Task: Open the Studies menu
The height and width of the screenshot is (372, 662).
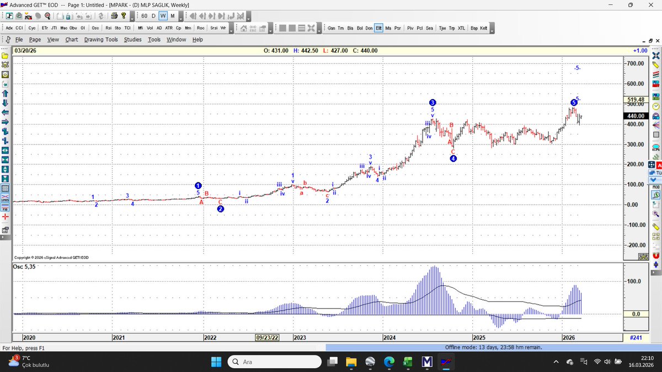Action: [132, 40]
